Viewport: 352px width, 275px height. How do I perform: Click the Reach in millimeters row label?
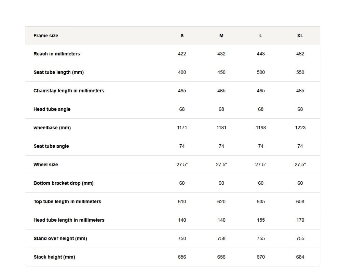[57, 54]
